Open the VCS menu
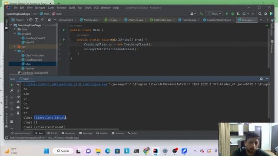 tap(96, 8)
